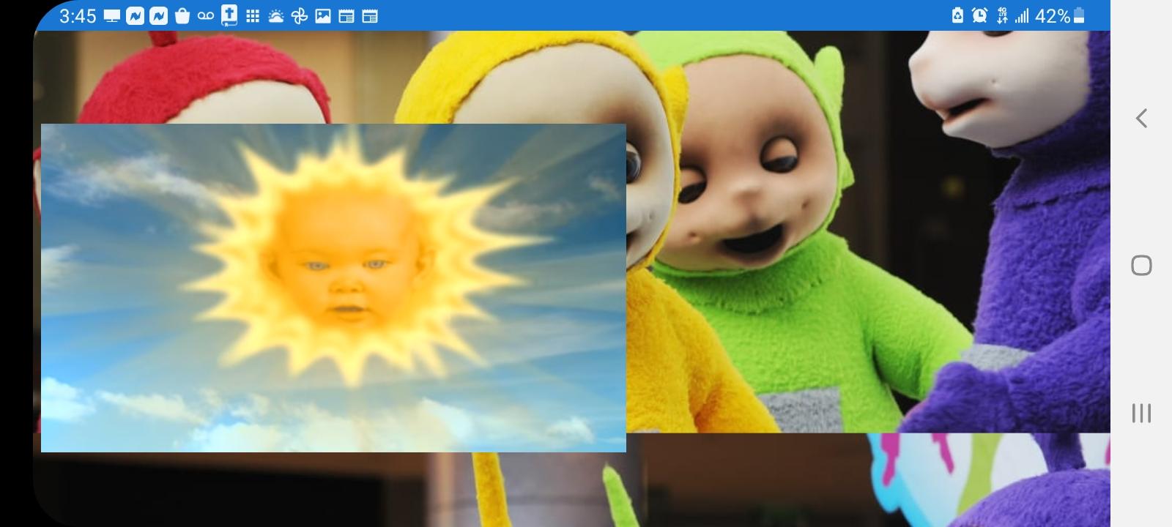Tap the Messenger icon beside the shopping bag
Viewport: 1172px width, 527px height.
(158, 16)
